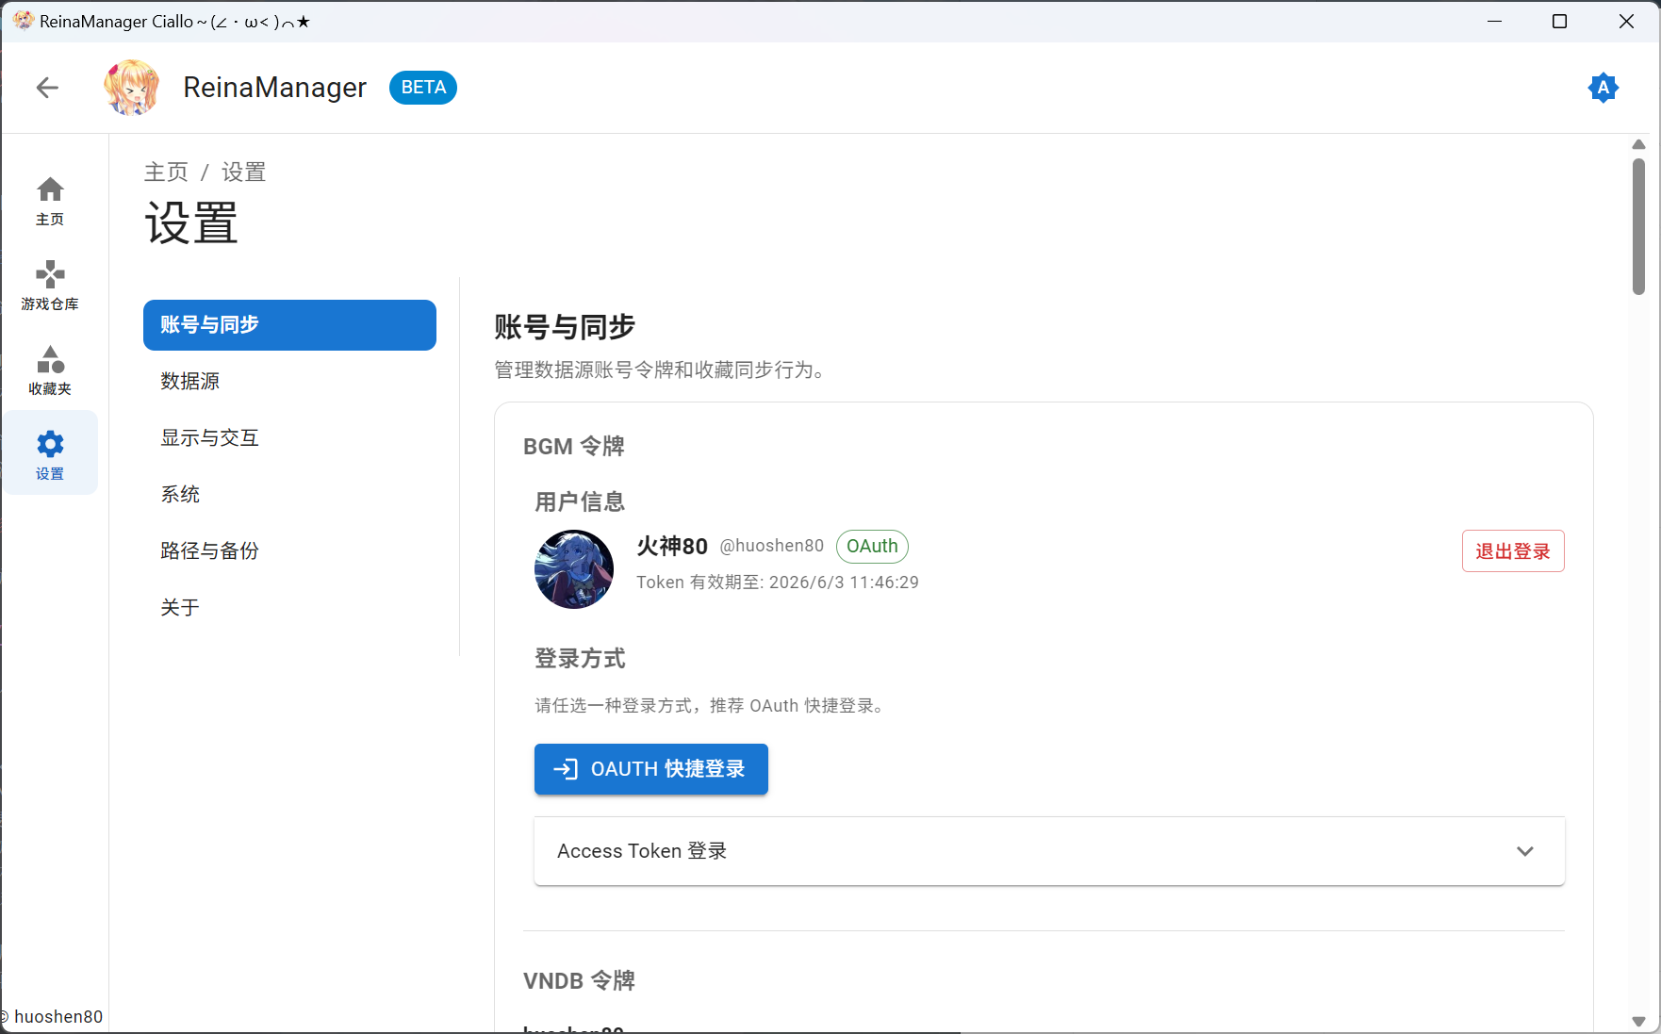Open the 关于 settings section
The width and height of the screenshot is (1661, 1034).
click(289, 607)
